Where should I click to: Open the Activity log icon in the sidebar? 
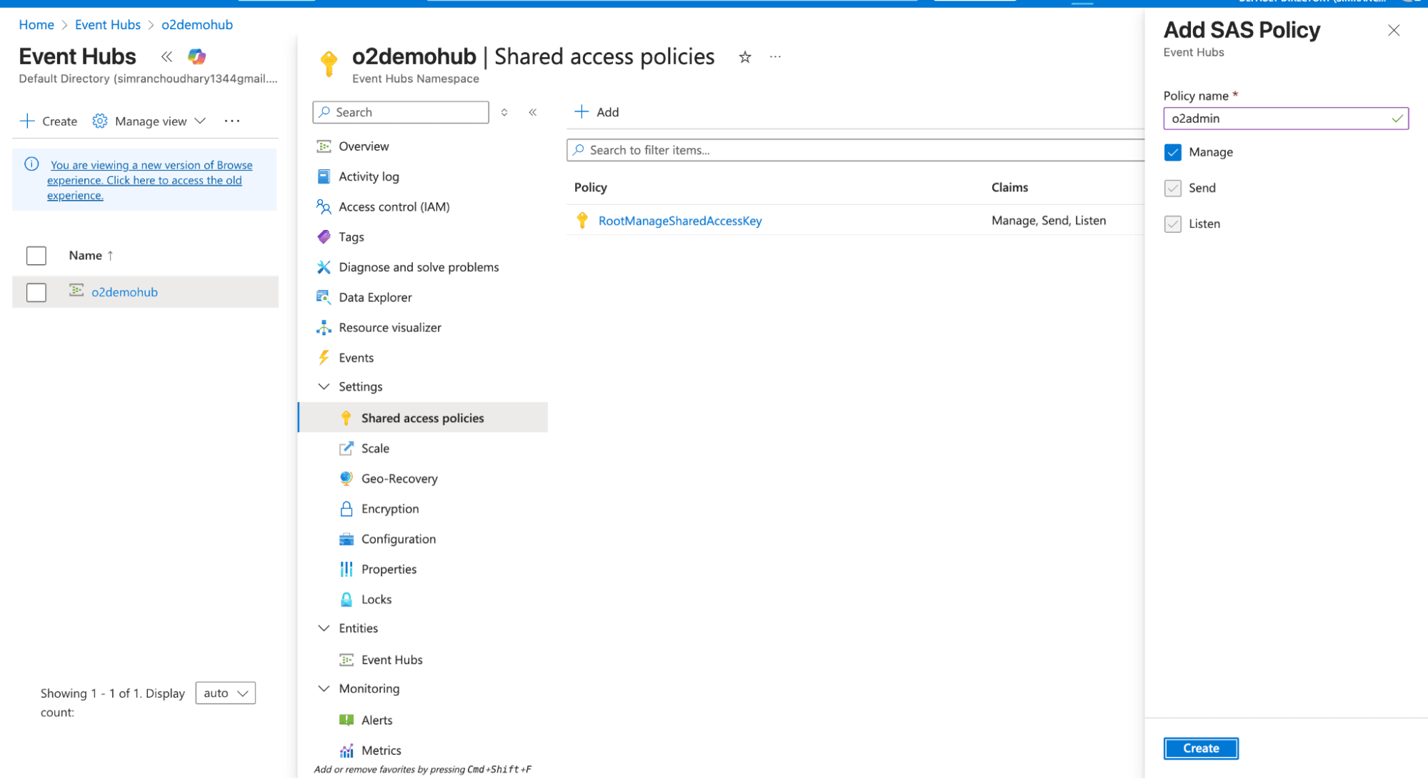pyautogui.click(x=369, y=176)
